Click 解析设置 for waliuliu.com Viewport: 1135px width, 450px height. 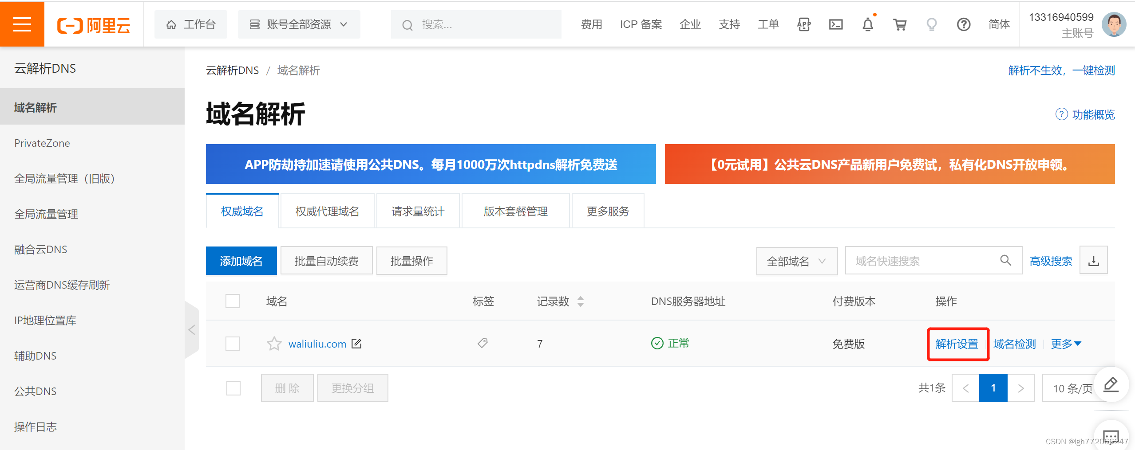957,344
